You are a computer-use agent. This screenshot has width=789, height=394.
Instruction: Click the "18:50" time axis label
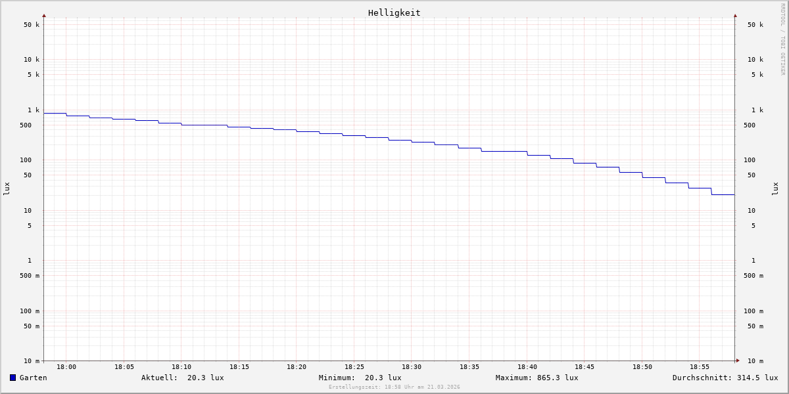642,367
